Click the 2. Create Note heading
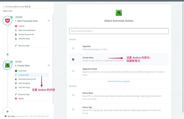Screen dimensions: 184x119 pyautogui.click(x=22, y=66)
